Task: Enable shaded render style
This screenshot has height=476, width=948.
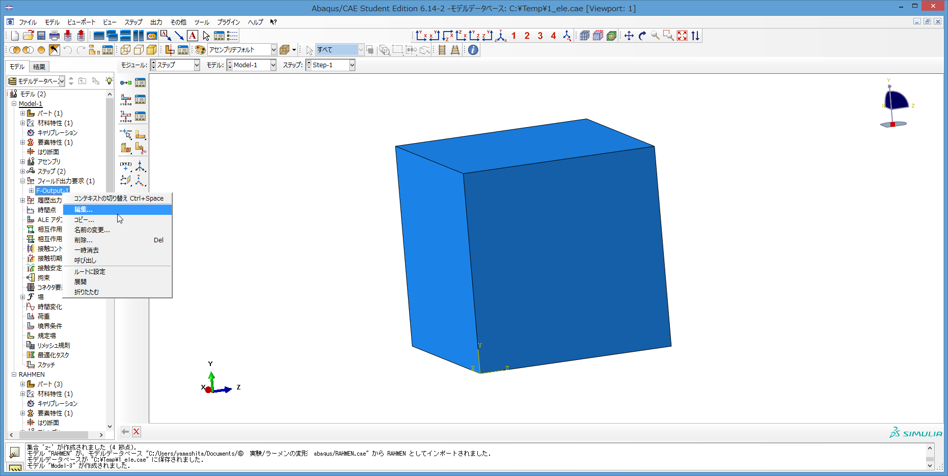Action: pyautogui.click(x=152, y=50)
